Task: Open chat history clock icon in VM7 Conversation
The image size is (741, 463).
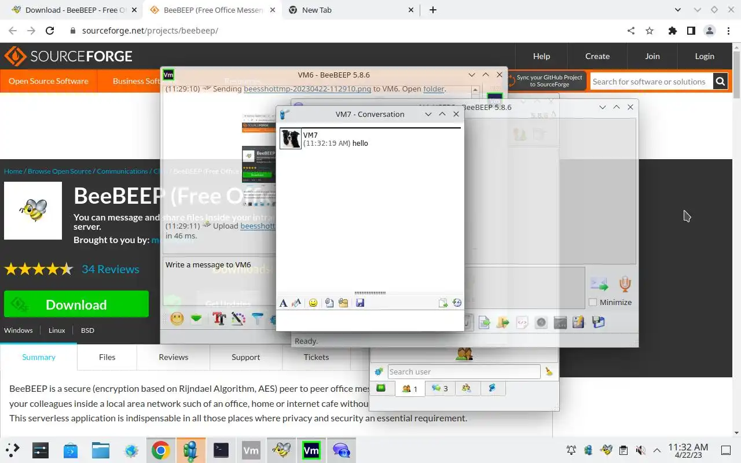Action: (x=457, y=303)
